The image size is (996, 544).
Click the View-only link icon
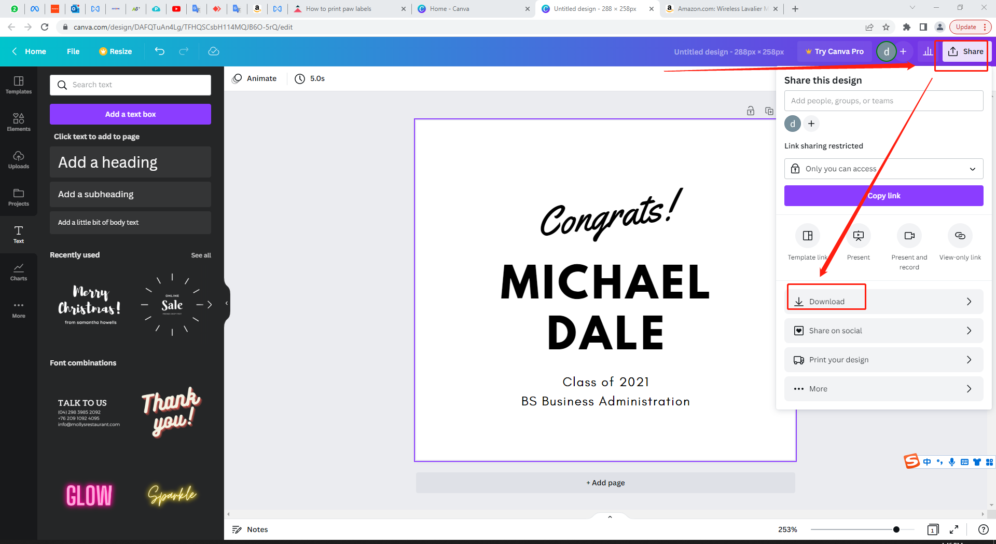[x=960, y=236]
